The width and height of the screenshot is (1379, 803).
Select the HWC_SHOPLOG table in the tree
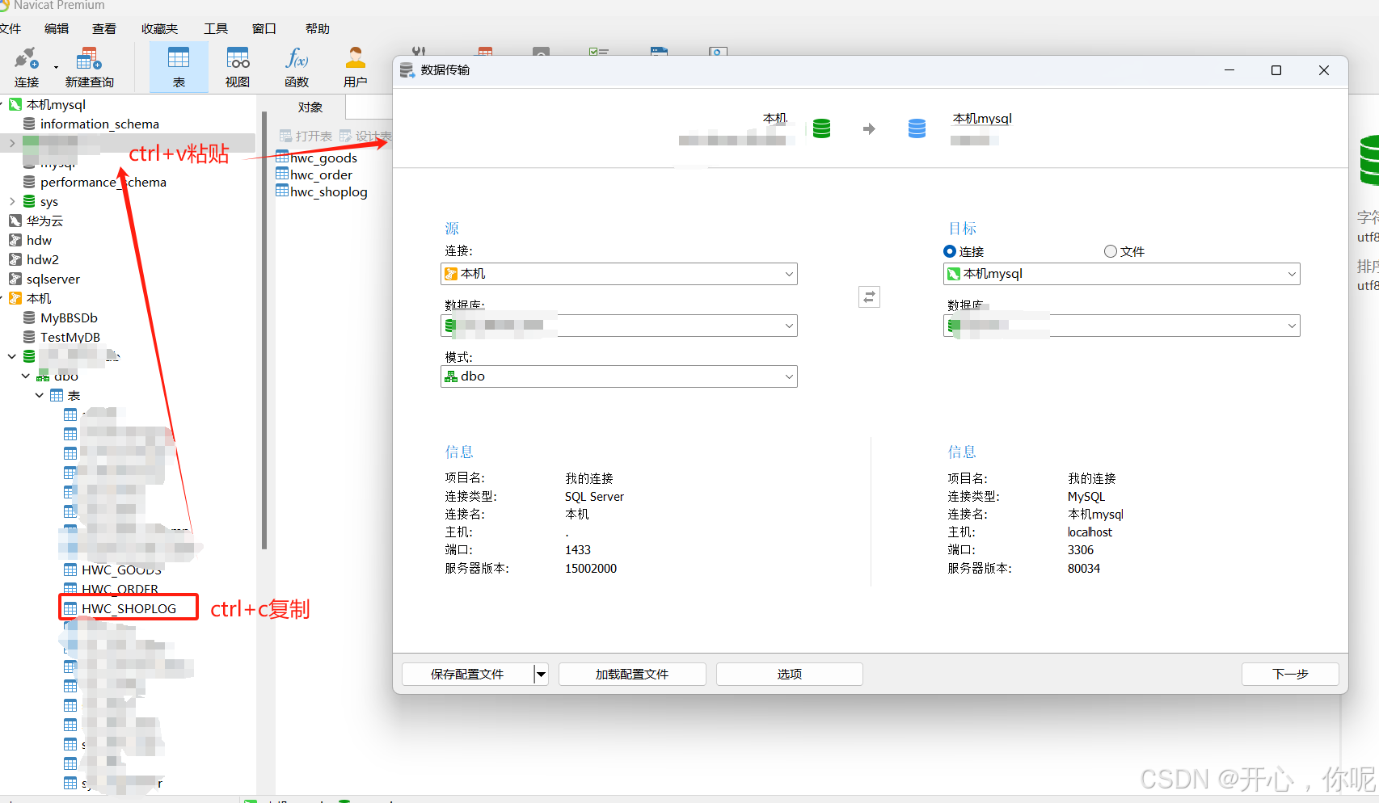[x=127, y=608]
